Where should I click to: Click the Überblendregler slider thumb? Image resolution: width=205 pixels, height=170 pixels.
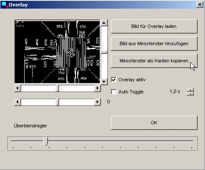click(x=46, y=142)
